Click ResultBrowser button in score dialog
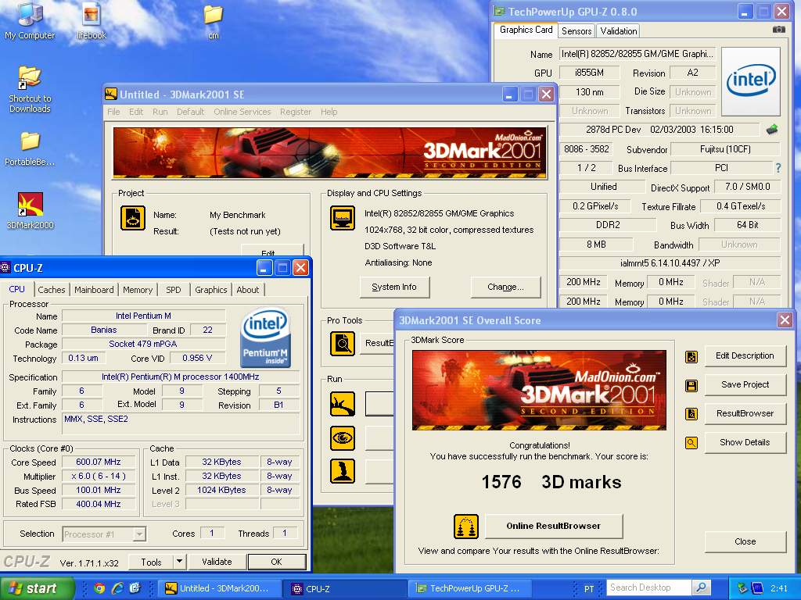Viewport: 801px width, 600px height. click(x=745, y=414)
